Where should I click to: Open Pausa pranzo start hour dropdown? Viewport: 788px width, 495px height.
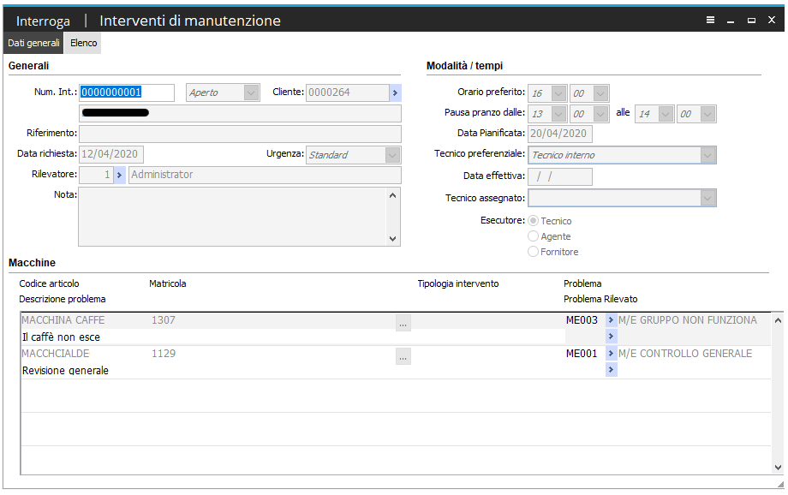click(558, 114)
